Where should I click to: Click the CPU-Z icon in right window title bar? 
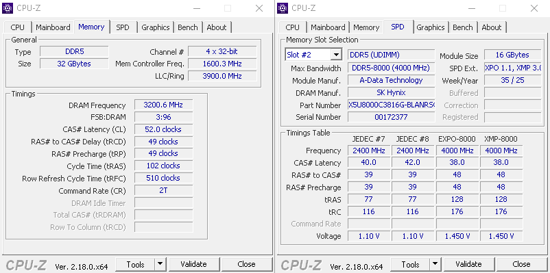pos(283,8)
